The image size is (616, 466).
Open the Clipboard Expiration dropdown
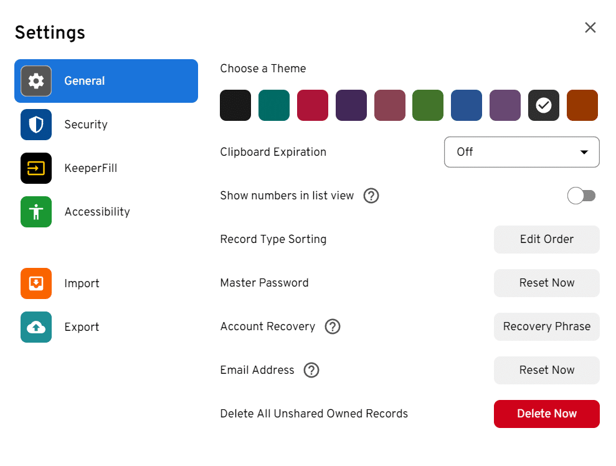(521, 152)
